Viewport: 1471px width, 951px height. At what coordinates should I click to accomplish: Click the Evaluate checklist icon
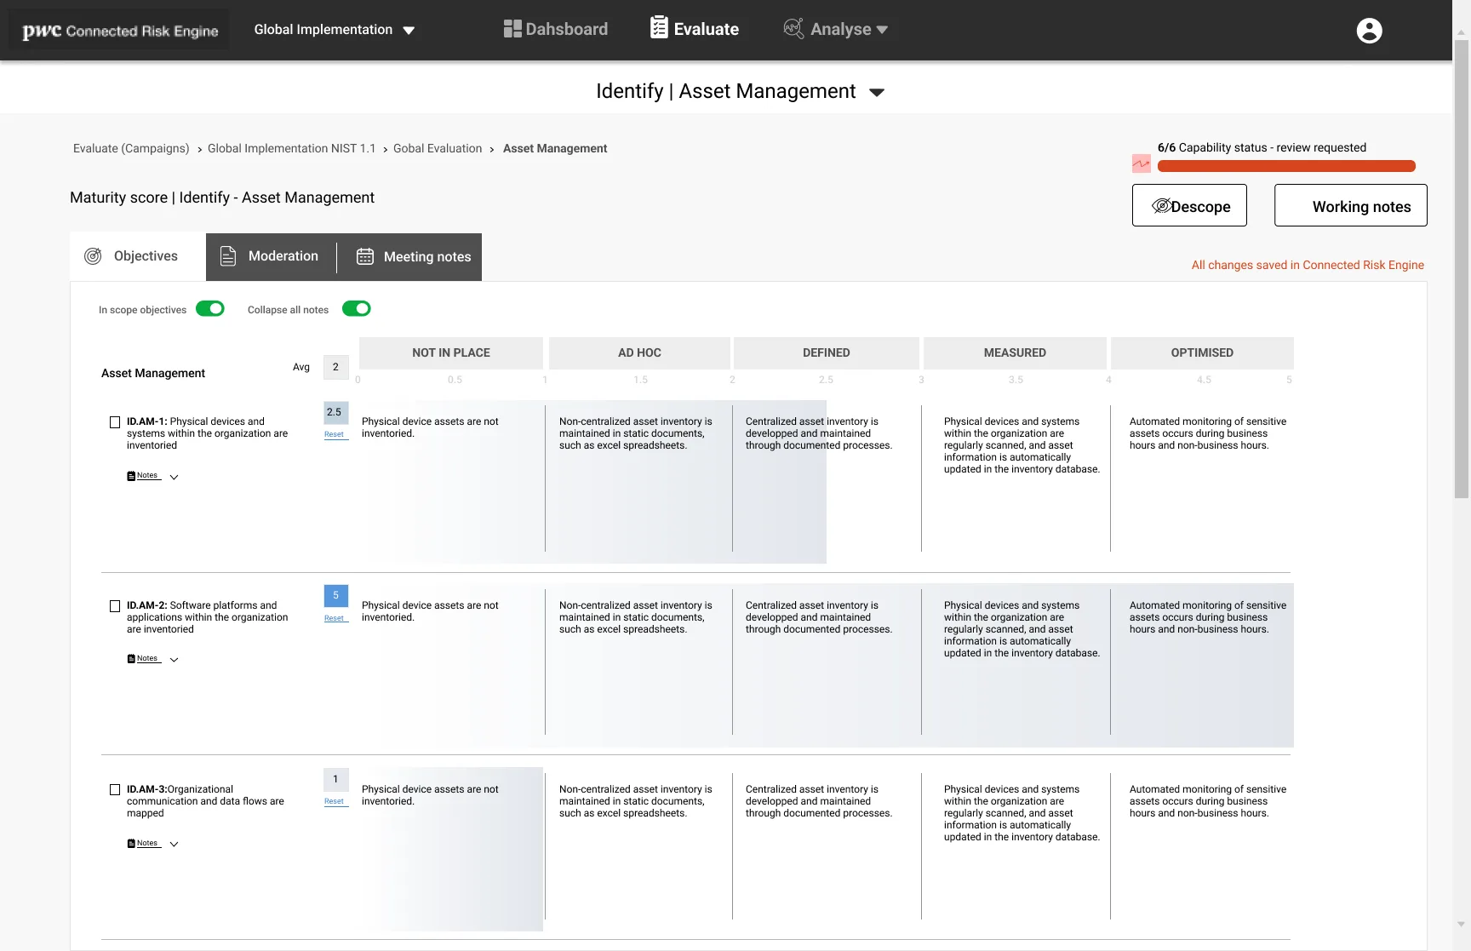(x=659, y=28)
